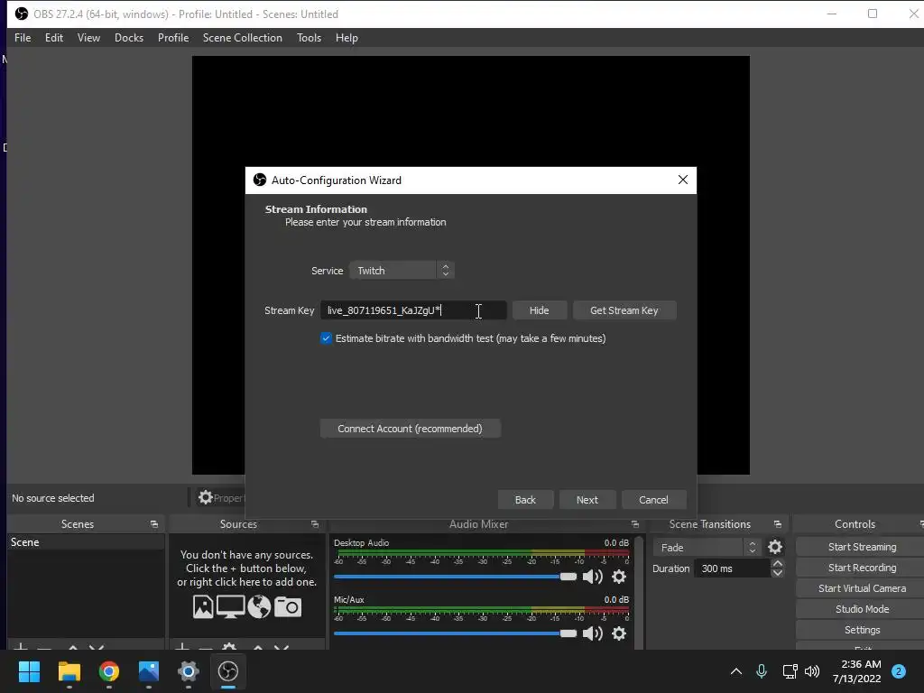The width and height of the screenshot is (924, 693).
Task: Click Hide to mask the stream key
Action: coord(540,310)
